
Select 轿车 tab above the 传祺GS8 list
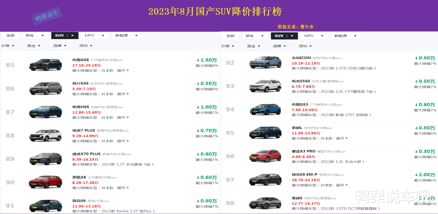coord(35,36)
